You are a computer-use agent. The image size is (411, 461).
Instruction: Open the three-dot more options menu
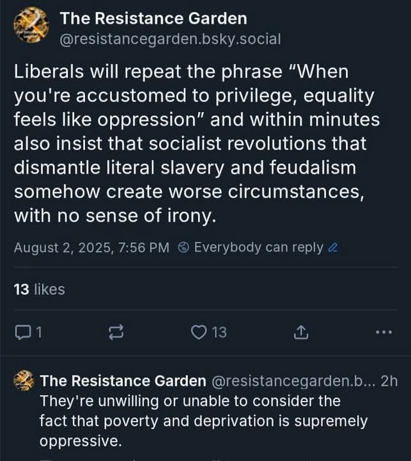coord(383,332)
